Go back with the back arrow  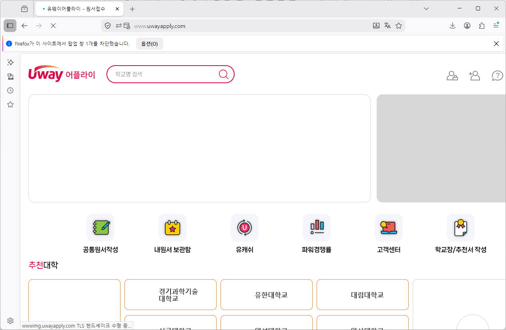tap(24, 26)
